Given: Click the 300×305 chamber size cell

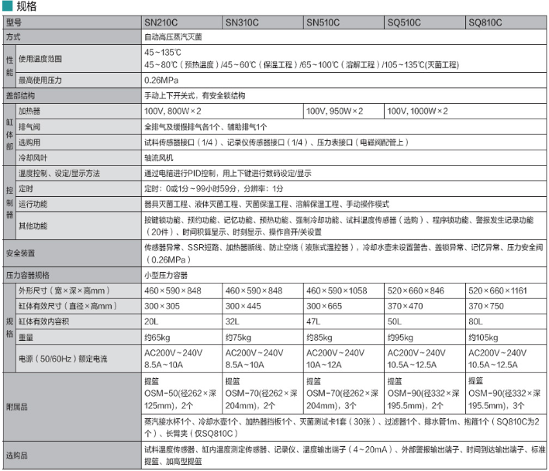Looking at the screenshot, I should click(181, 306).
